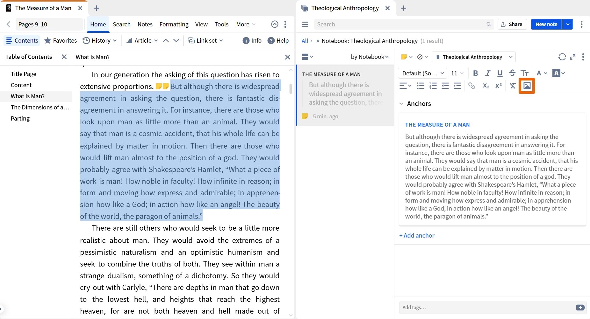Apply superscript formatting

[498, 86]
